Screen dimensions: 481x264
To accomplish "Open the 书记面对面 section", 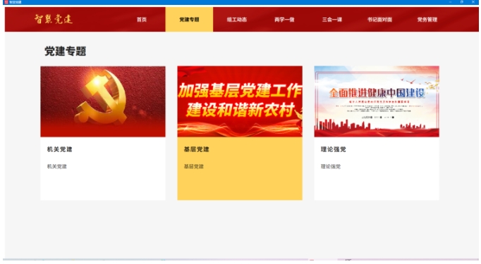I will pos(379,20).
